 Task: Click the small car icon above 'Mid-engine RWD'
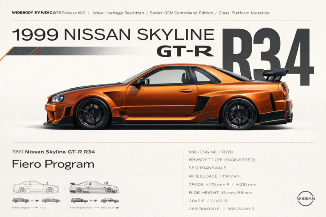coord(79,200)
